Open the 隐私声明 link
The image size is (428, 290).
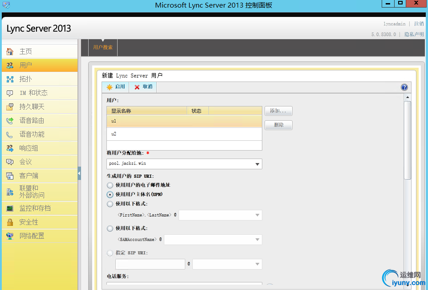(x=414, y=34)
